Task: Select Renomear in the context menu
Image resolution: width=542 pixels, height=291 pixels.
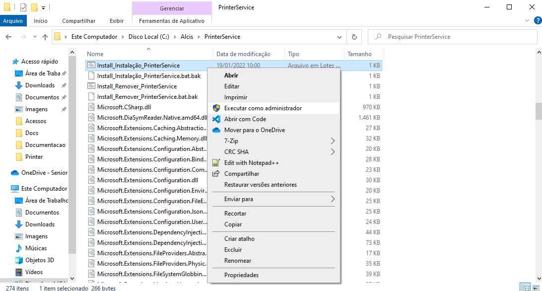Action: (x=237, y=261)
